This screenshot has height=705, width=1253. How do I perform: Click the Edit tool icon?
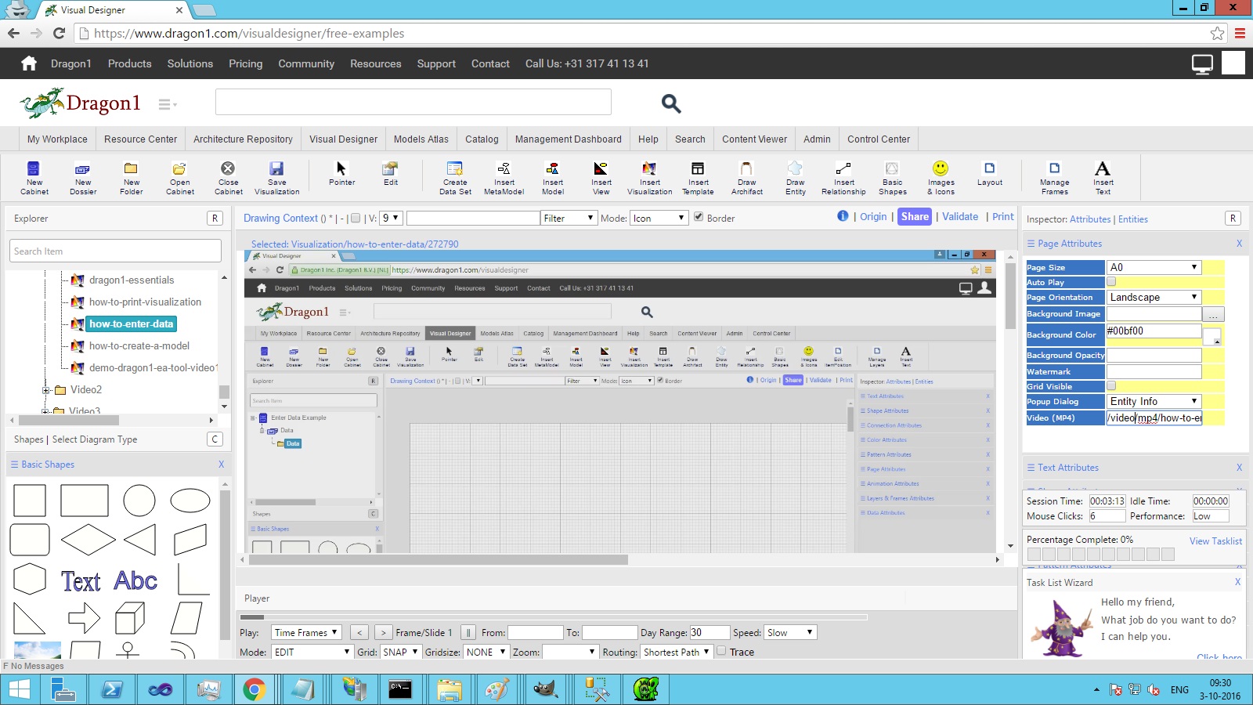point(390,173)
